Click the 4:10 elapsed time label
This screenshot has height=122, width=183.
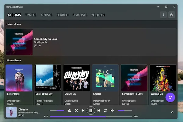46,117
